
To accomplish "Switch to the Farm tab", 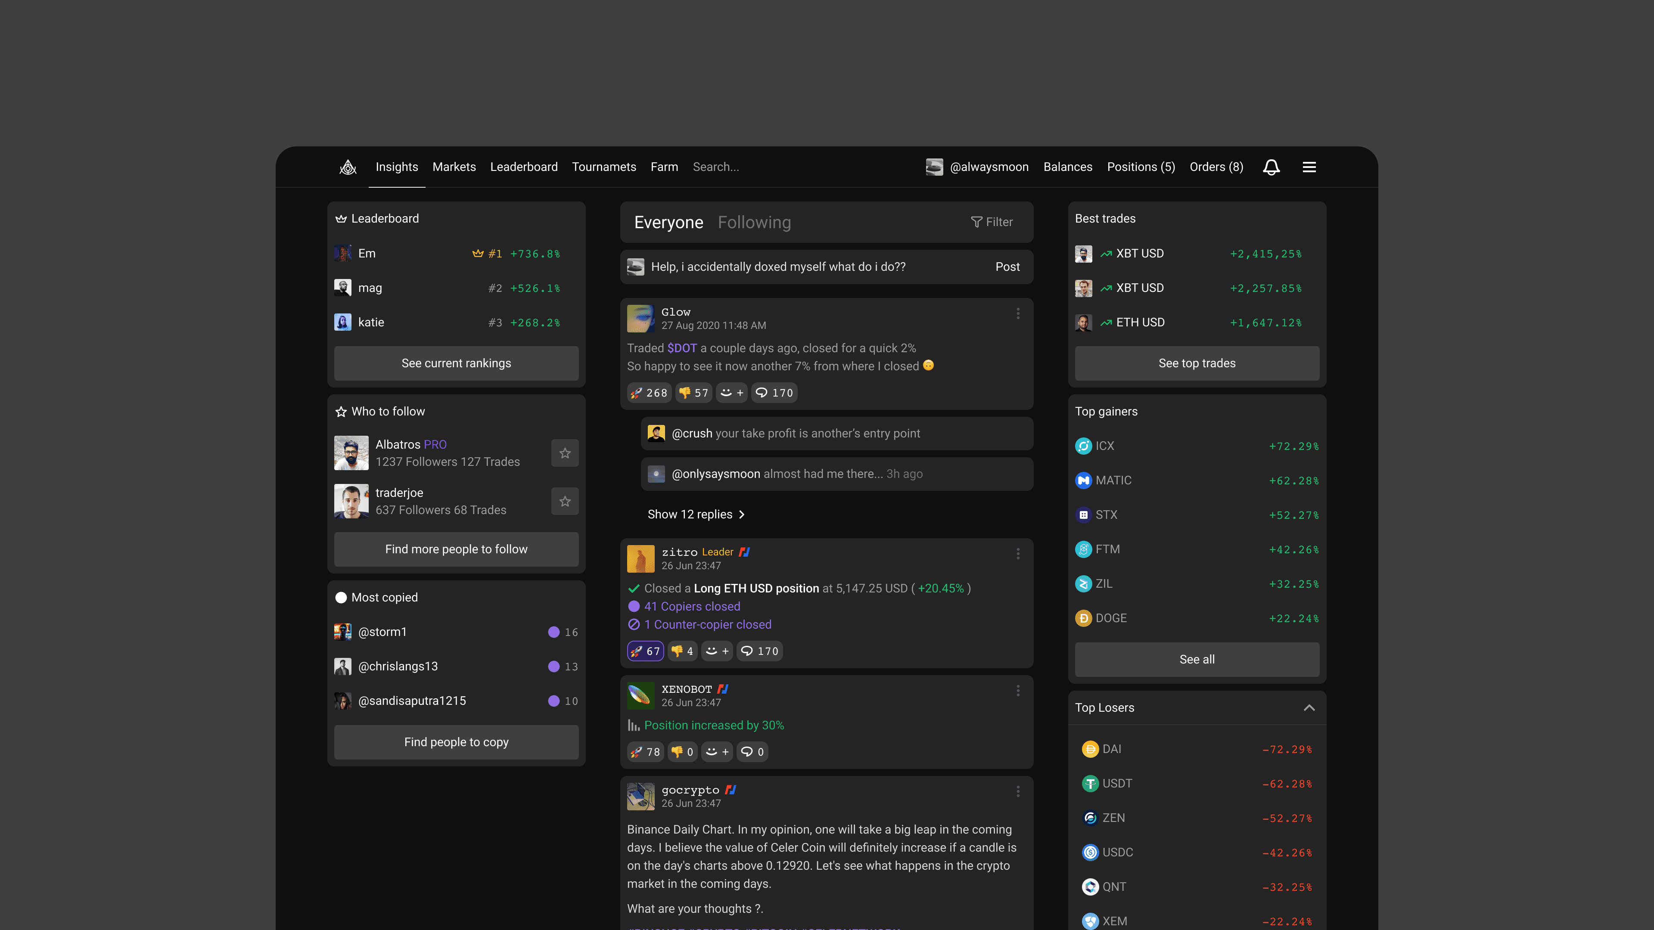I will (x=664, y=167).
